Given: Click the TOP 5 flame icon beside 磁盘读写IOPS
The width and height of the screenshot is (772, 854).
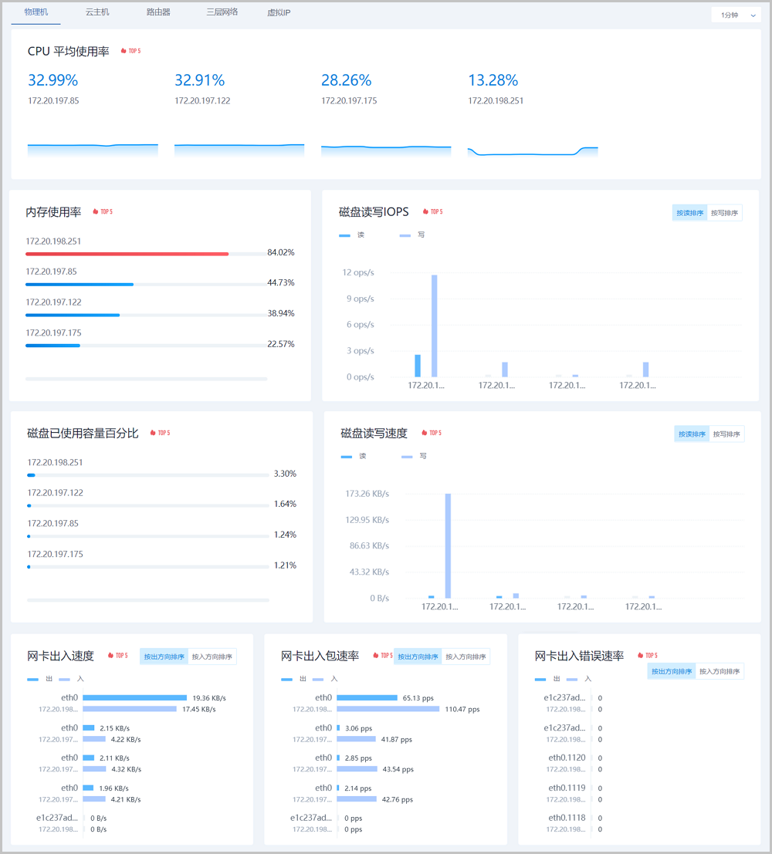Looking at the screenshot, I should pos(425,211).
